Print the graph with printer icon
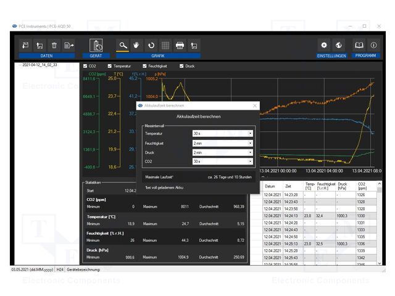The height and width of the screenshot is (296, 395). tap(180, 45)
